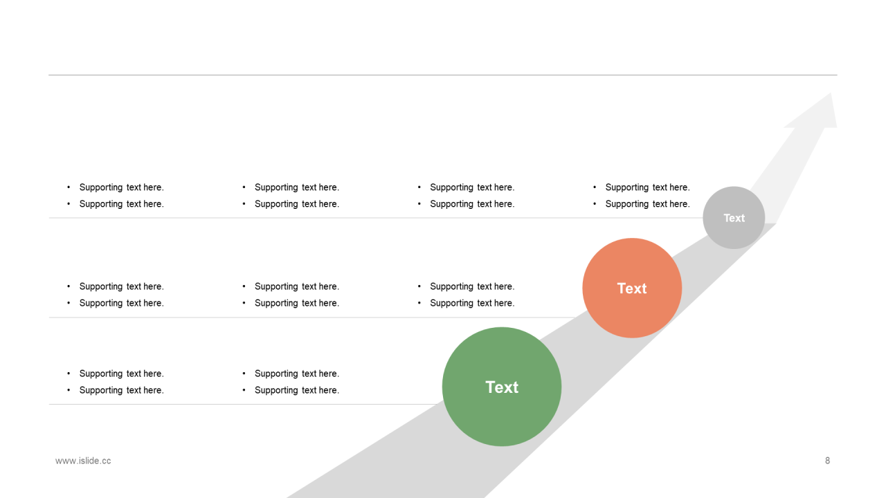886x498 pixels.
Task: Click the slide page number 8
Action: coord(827,461)
